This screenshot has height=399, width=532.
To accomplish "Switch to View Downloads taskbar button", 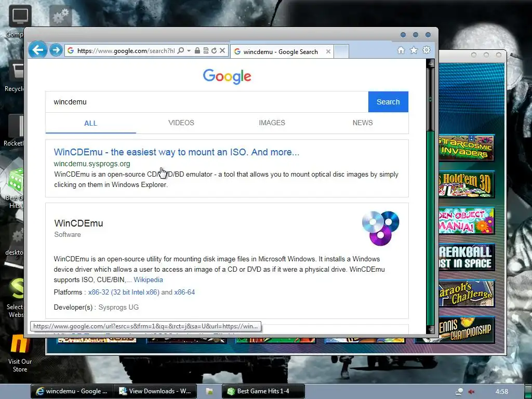I will click(x=155, y=391).
